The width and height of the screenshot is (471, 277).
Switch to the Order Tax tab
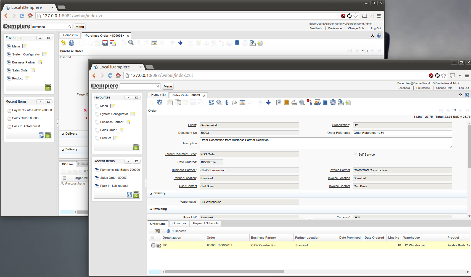[179, 223]
